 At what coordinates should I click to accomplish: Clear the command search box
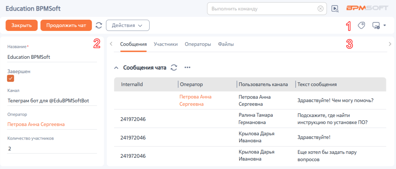pyautogui.click(x=320, y=9)
